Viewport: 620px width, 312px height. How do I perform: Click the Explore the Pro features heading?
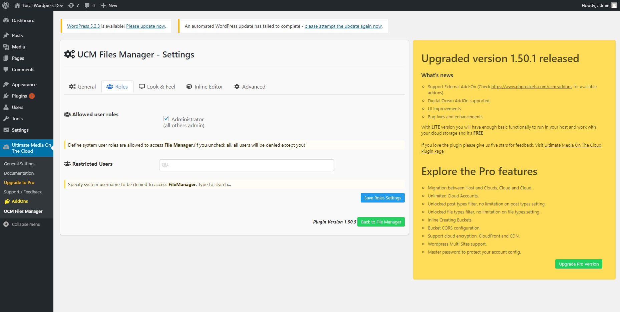tap(479, 171)
